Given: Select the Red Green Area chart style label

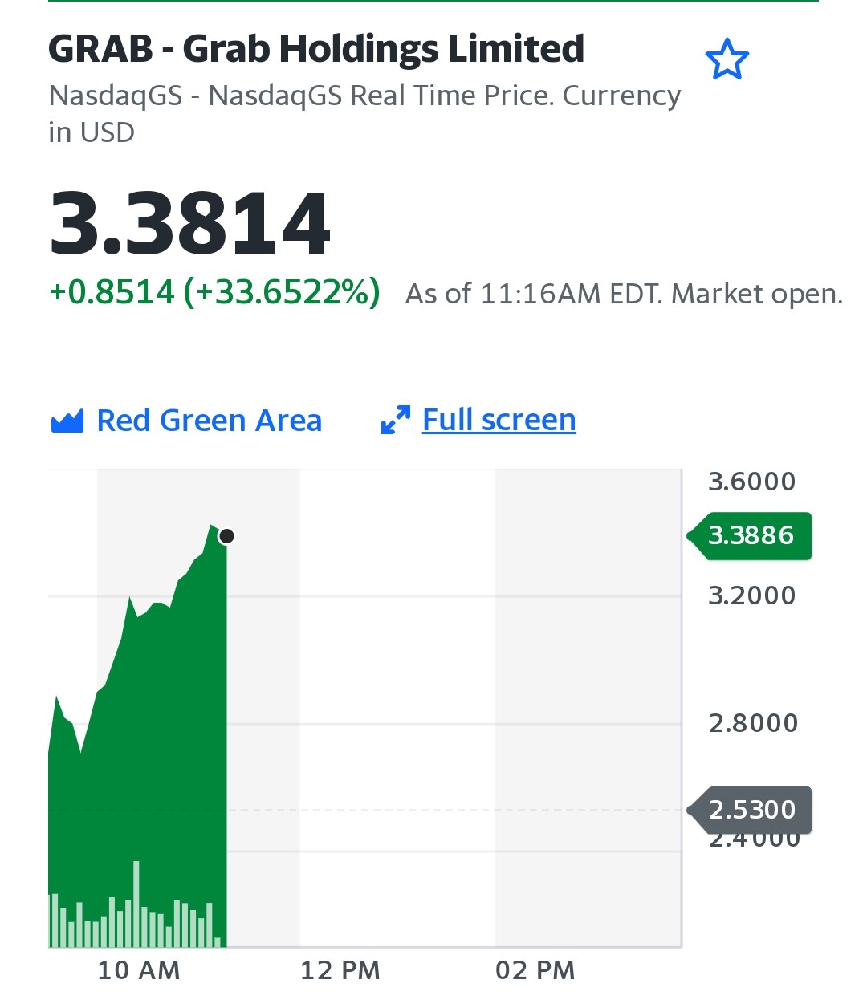Looking at the screenshot, I should coord(209,421).
